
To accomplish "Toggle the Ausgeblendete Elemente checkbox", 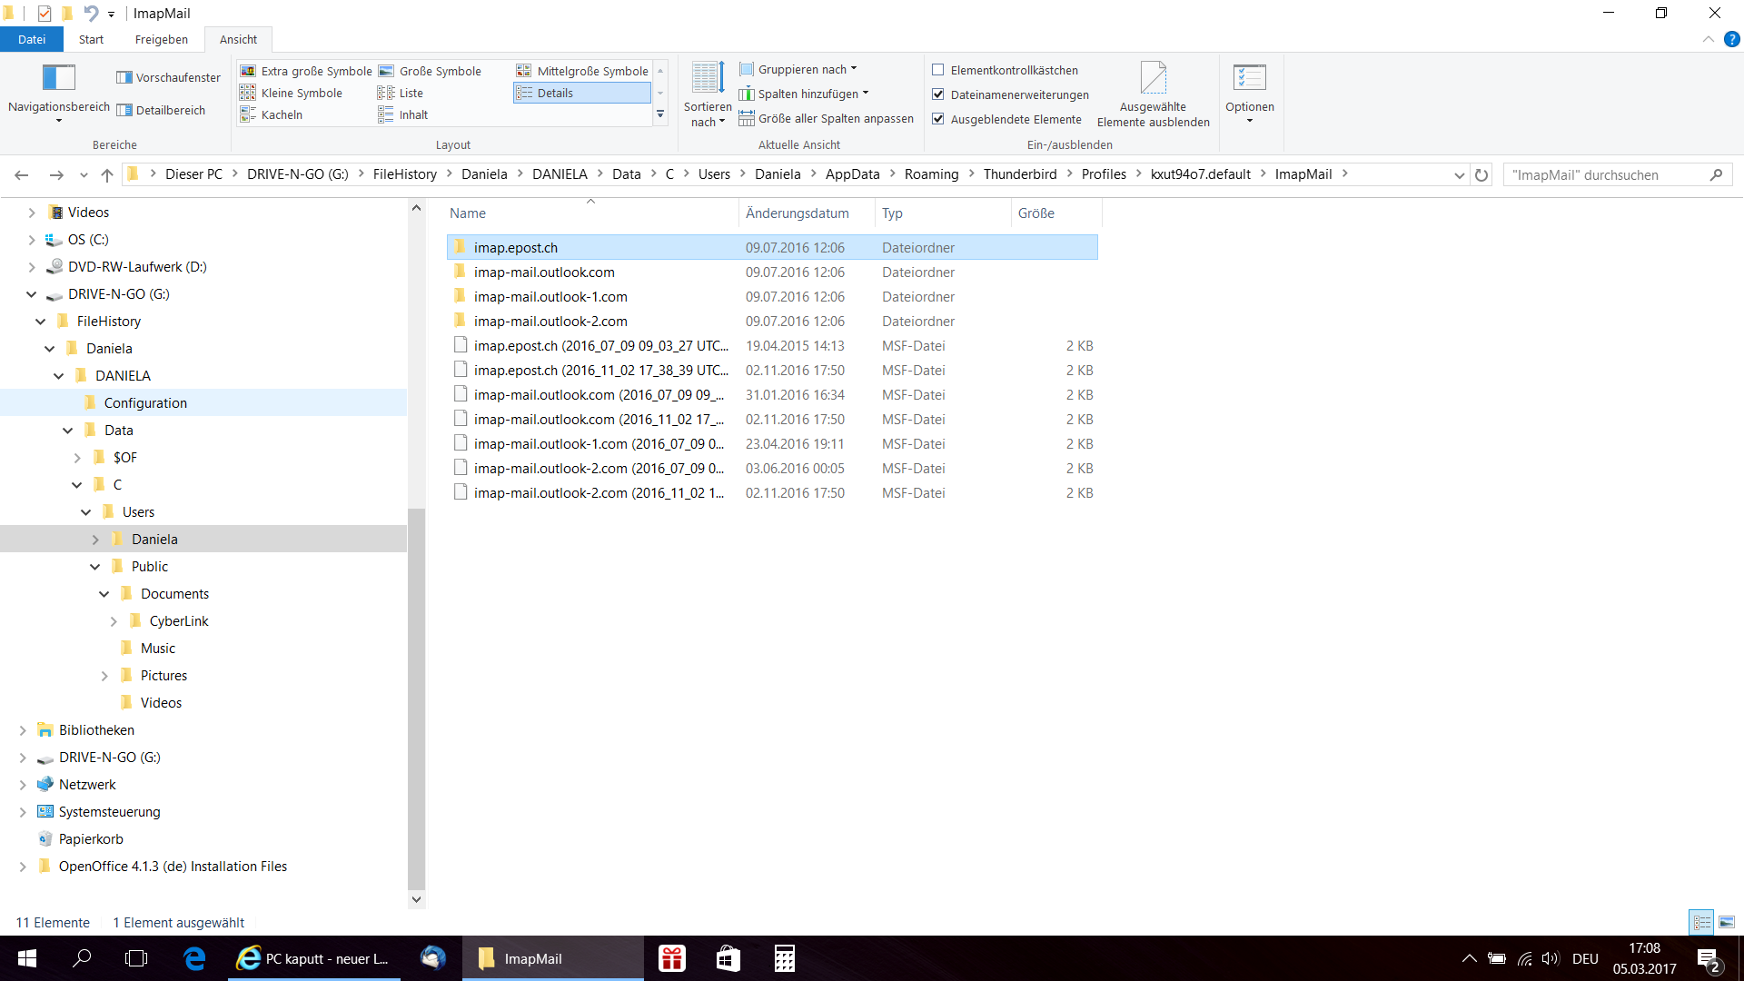I will (x=938, y=119).
